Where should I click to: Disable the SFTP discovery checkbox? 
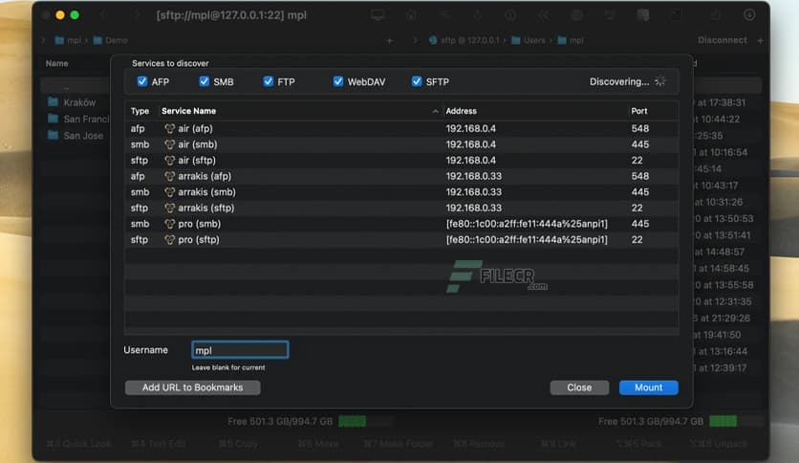coord(417,82)
